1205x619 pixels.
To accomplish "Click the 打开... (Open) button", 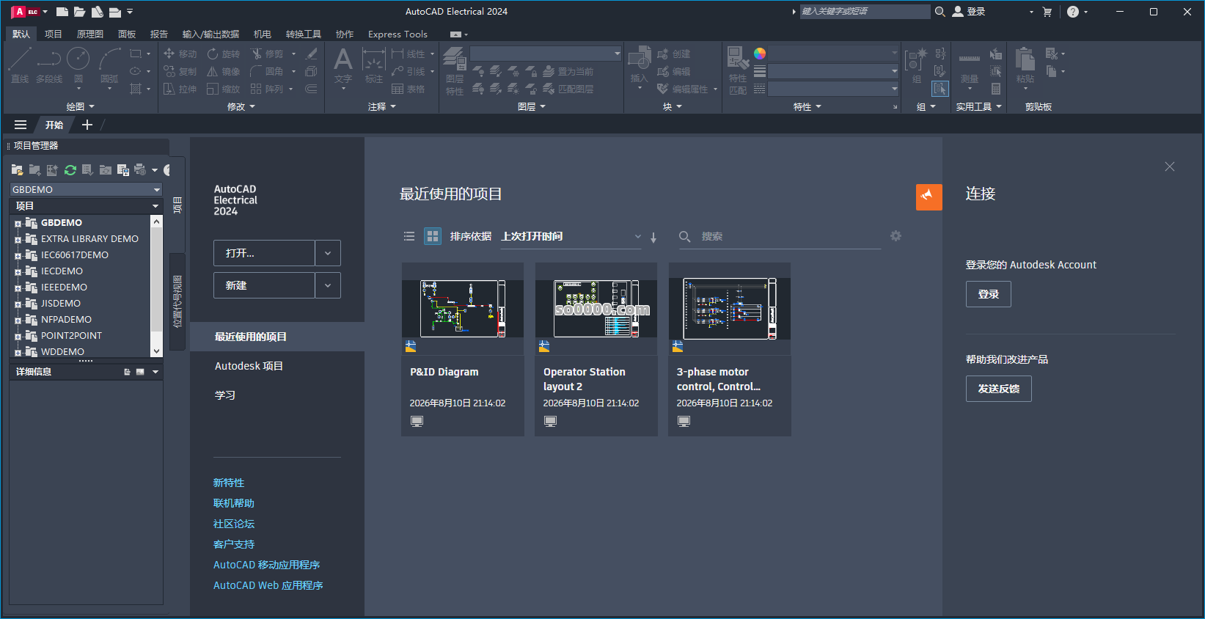I will (x=264, y=253).
